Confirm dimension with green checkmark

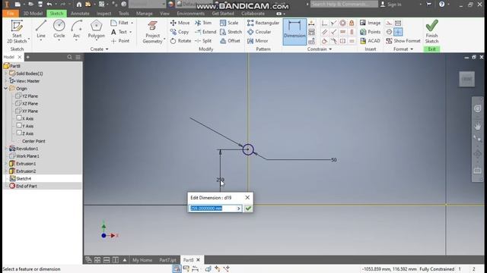248,209
